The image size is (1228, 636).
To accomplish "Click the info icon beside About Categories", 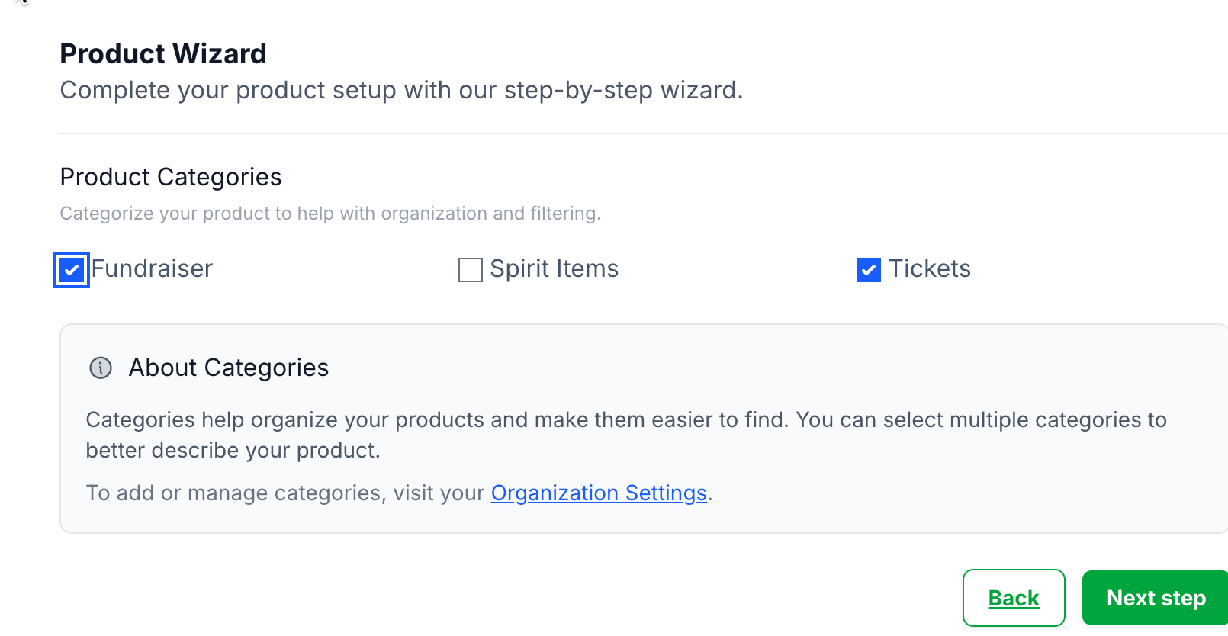I will coord(101,368).
